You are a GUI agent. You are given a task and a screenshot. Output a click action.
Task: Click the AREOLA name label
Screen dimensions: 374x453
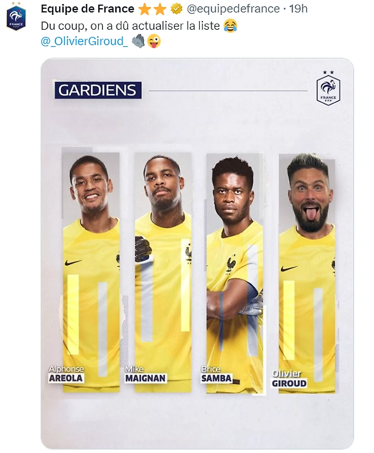pyautogui.click(x=66, y=378)
